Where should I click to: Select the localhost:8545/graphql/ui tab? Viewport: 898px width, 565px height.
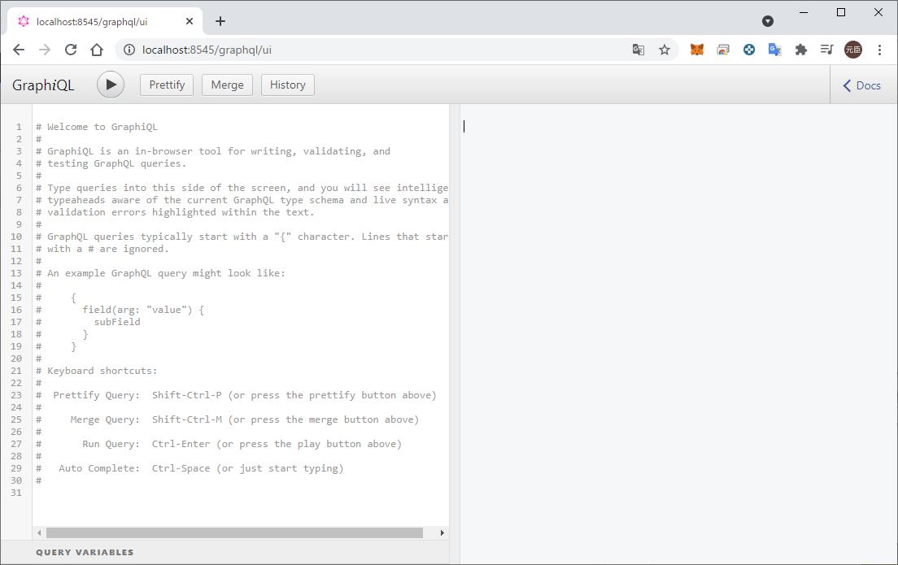(x=105, y=21)
